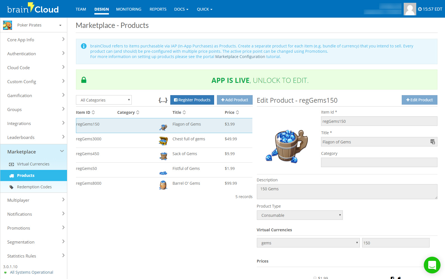Click the Title field translate icon
The image size is (445, 279).
coord(432,142)
